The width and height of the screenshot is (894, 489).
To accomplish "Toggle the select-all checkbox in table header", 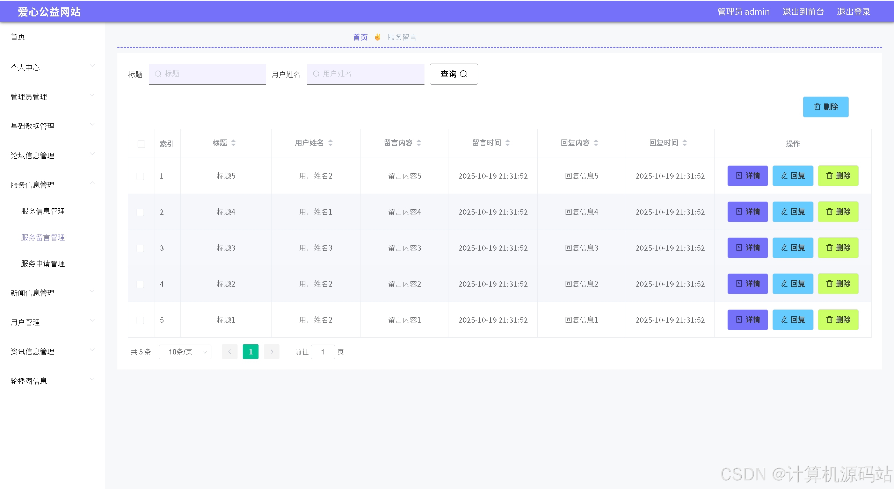I will (141, 144).
